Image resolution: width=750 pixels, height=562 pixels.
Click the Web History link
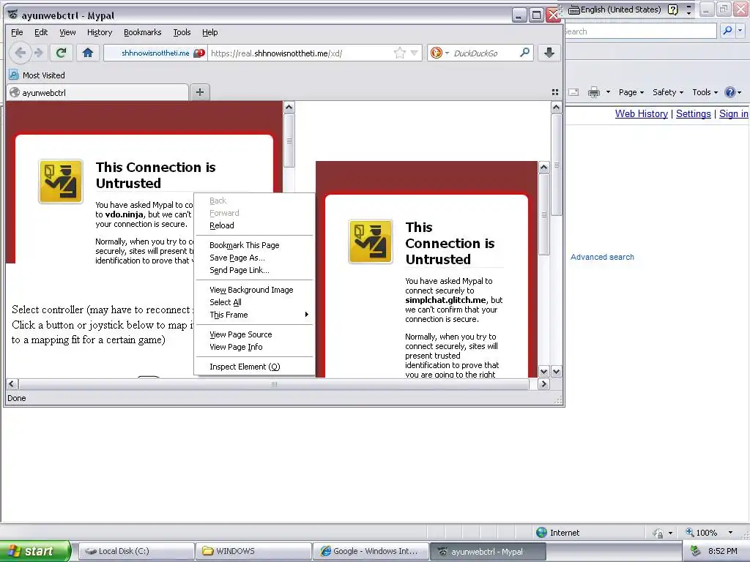(x=641, y=113)
